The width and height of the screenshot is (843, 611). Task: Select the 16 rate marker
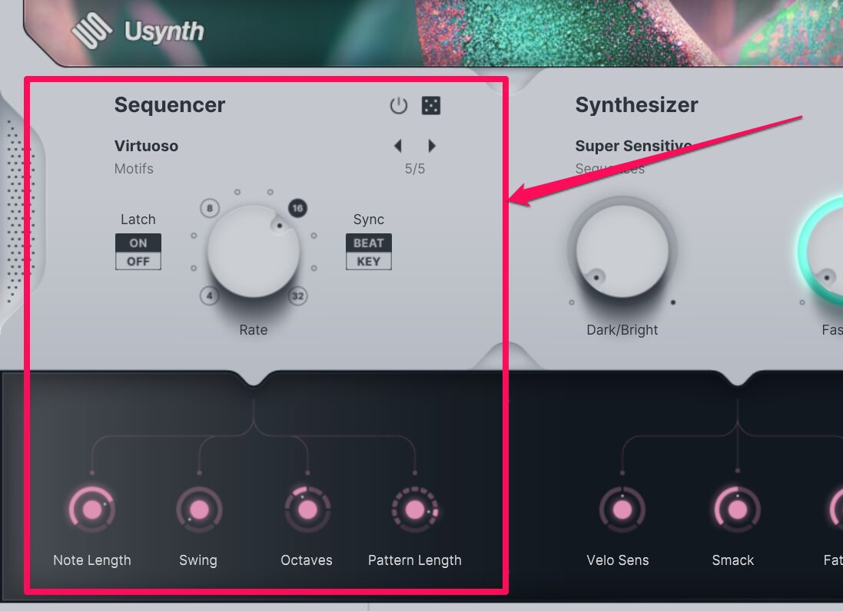click(x=298, y=208)
